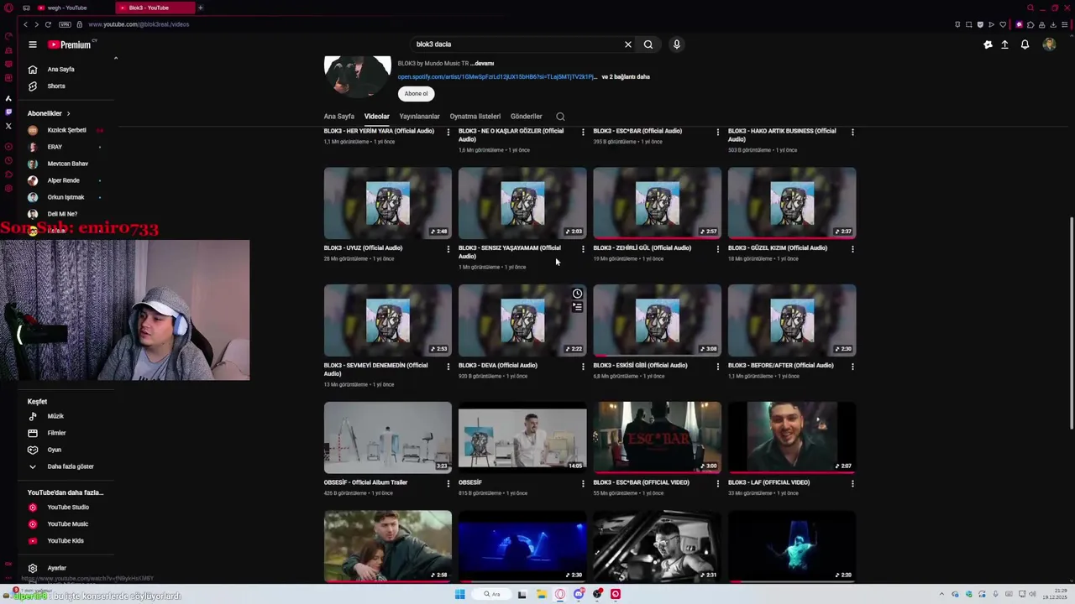Open a new browser tab with plus

[200, 8]
